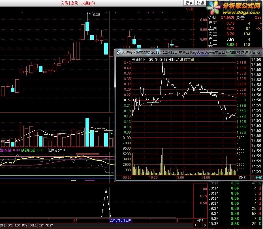
Task: Click the 分时 label in popup header
Action: (x=171, y=60)
